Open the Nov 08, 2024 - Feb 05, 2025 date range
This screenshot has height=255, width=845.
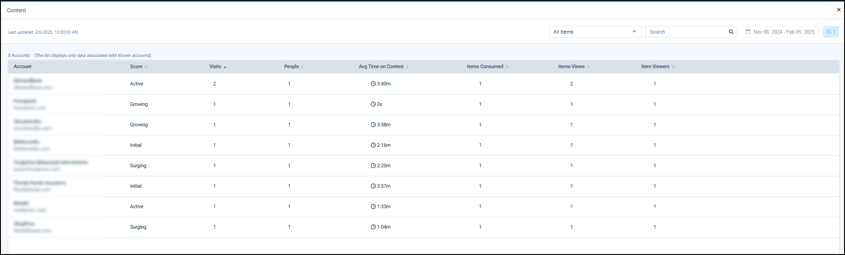(x=780, y=32)
